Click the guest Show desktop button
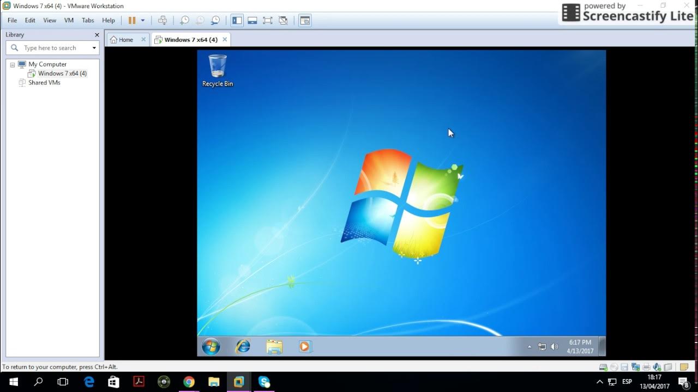The image size is (698, 392). click(x=602, y=346)
